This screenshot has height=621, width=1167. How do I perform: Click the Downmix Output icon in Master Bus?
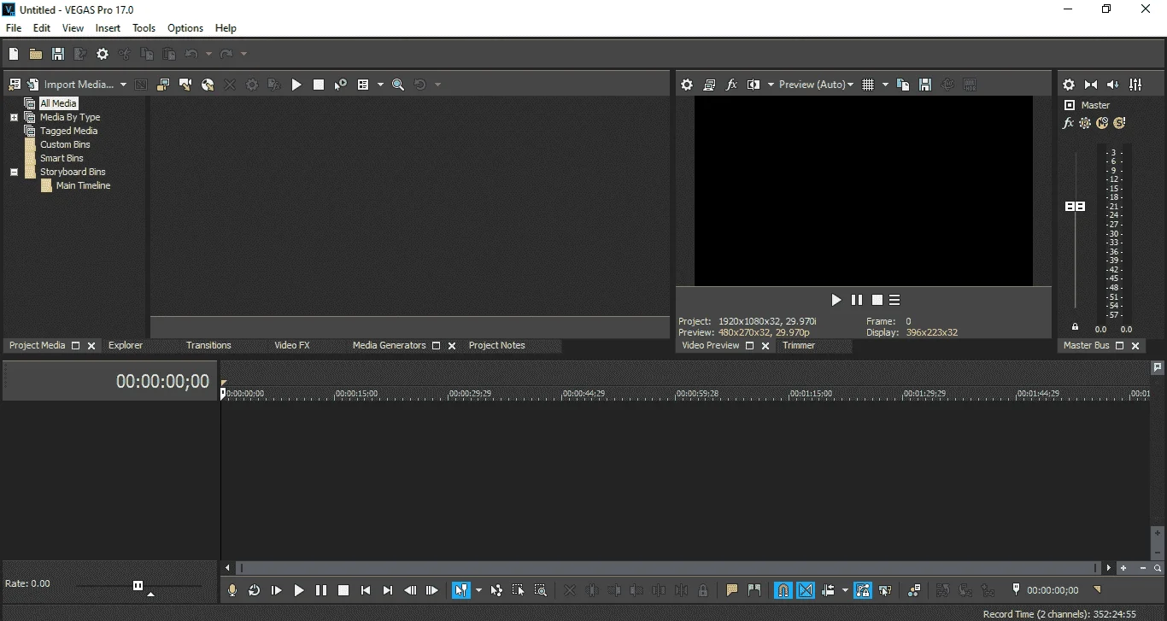pyautogui.click(x=1091, y=85)
